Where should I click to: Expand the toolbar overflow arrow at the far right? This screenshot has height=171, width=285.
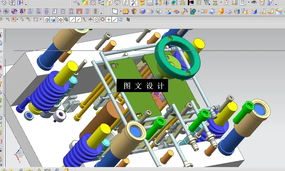click(x=276, y=4)
